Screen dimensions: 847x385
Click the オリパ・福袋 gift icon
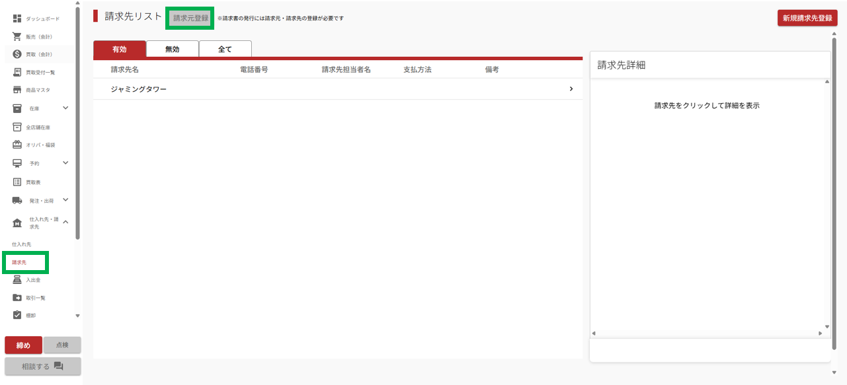17,145
